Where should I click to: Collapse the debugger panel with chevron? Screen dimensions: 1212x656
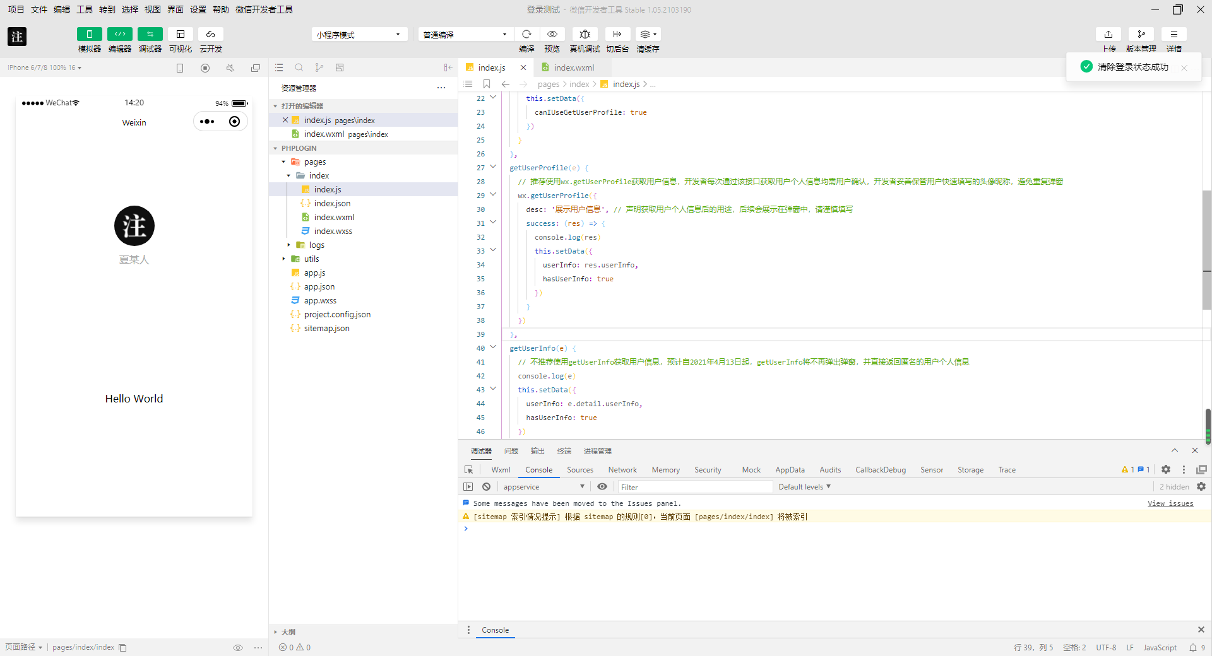click(x=1175, y=450)
